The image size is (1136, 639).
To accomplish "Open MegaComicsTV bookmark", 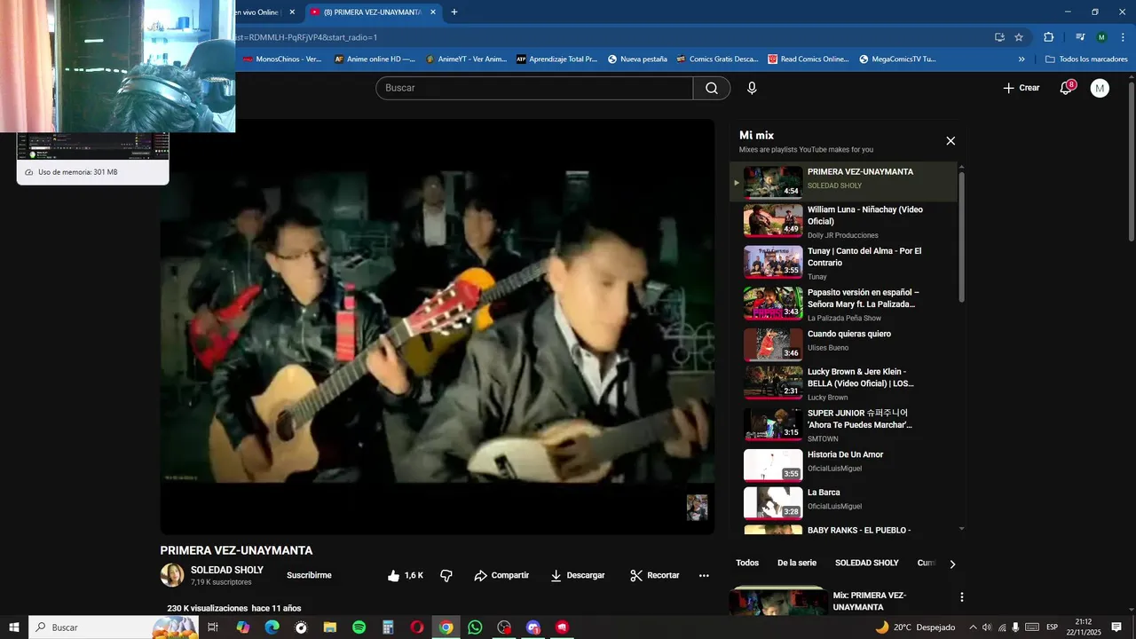I will point(898,59).
